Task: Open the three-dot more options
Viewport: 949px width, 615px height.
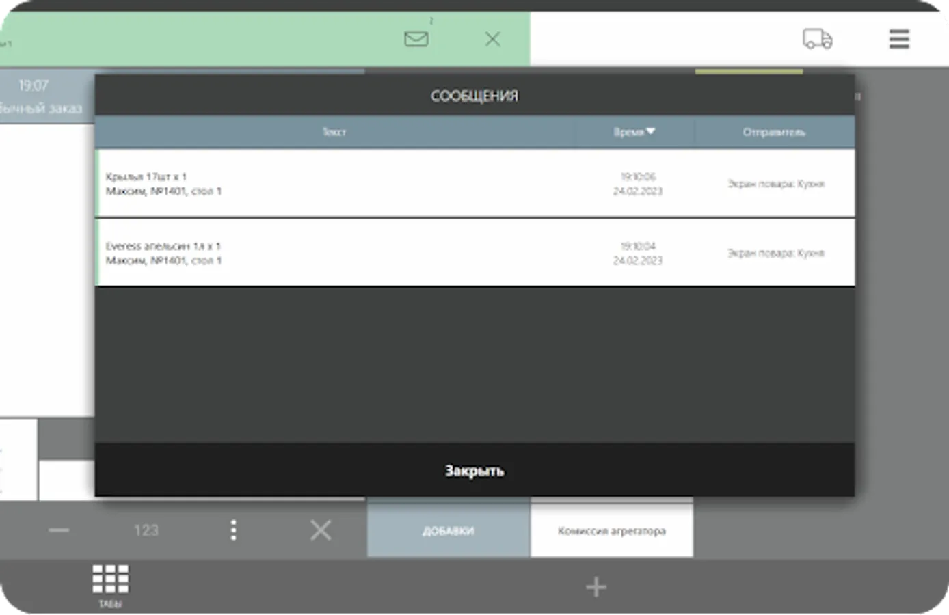Action: tap(233, 530)
